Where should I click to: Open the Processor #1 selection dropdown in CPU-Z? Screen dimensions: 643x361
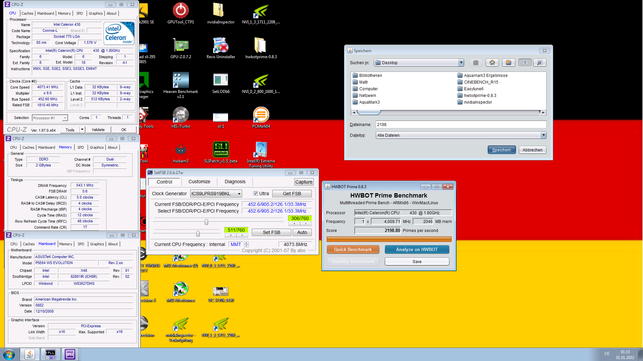[x=65, y=118]
